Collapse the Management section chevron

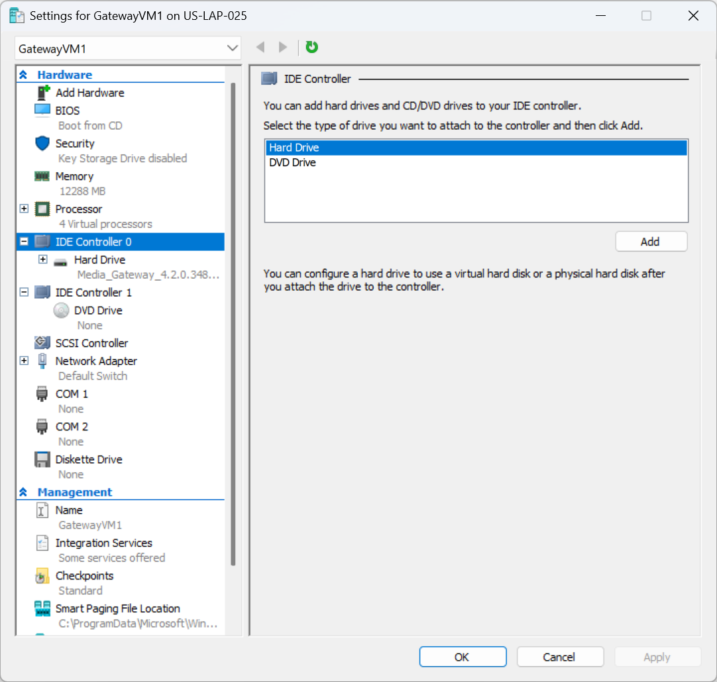pos(23,492)
